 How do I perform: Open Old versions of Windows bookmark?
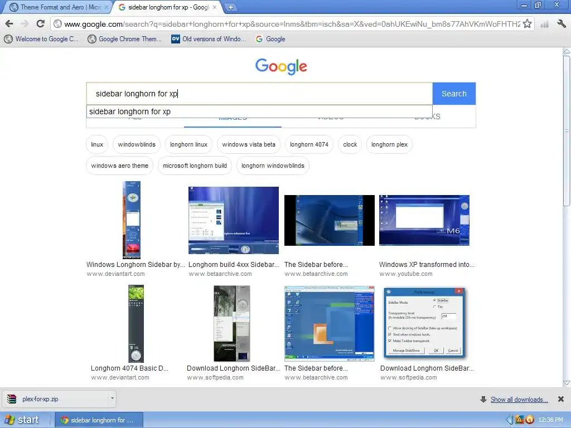coord(209,39)
